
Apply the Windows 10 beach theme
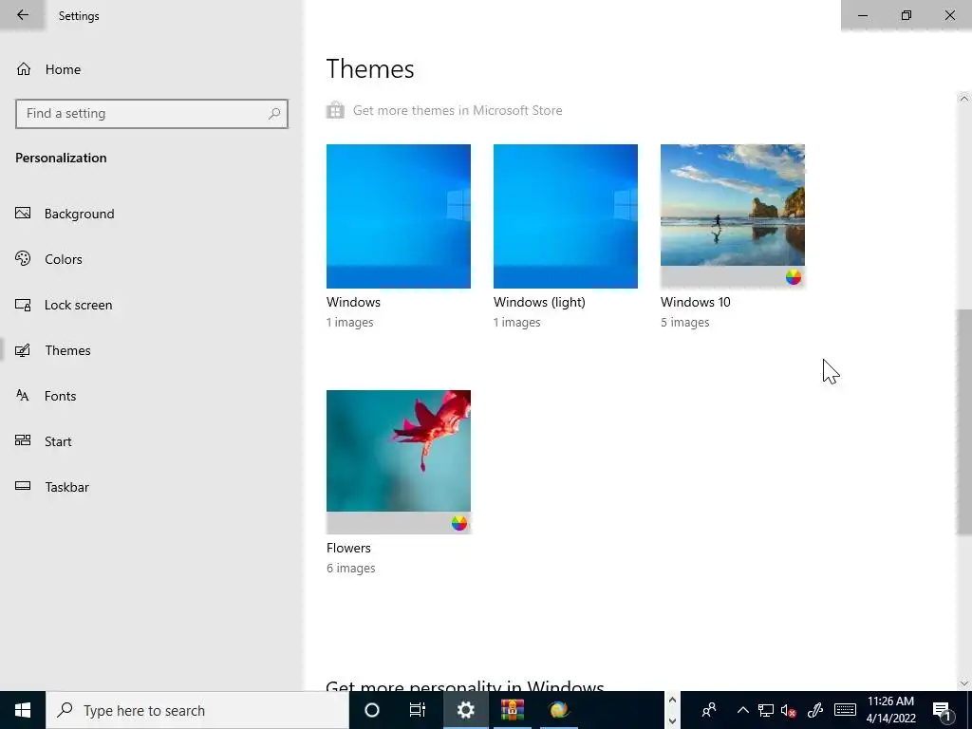pyautogui.click(x=733, y=215)
